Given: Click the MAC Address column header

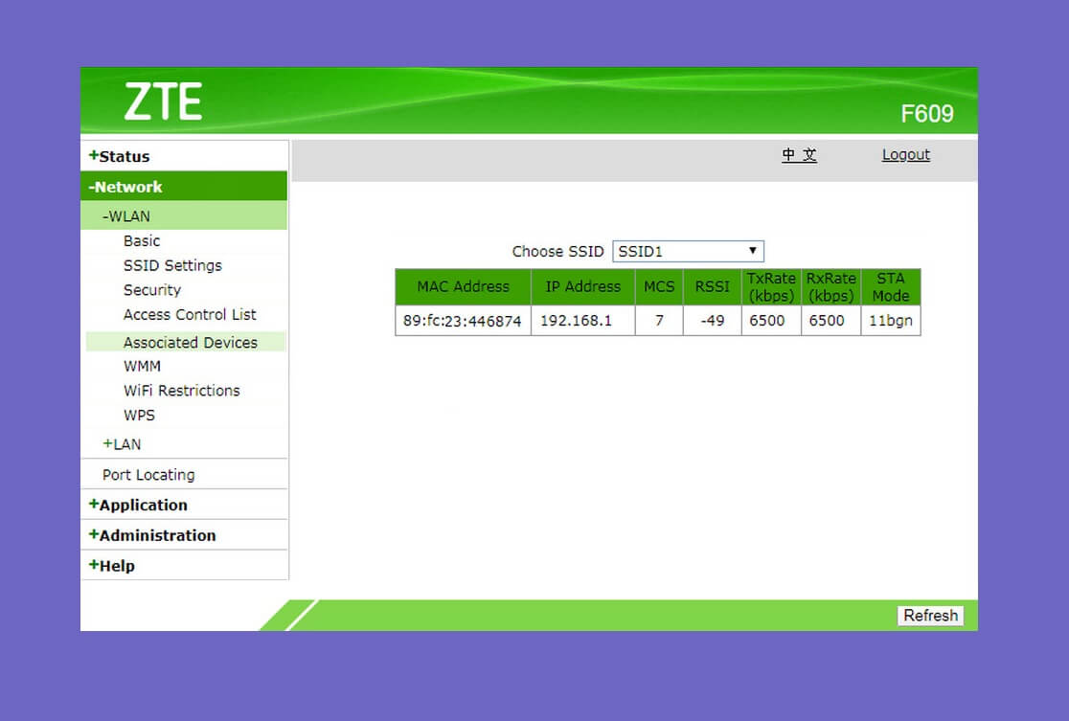Looking at the screenshot, I should 463,287.
